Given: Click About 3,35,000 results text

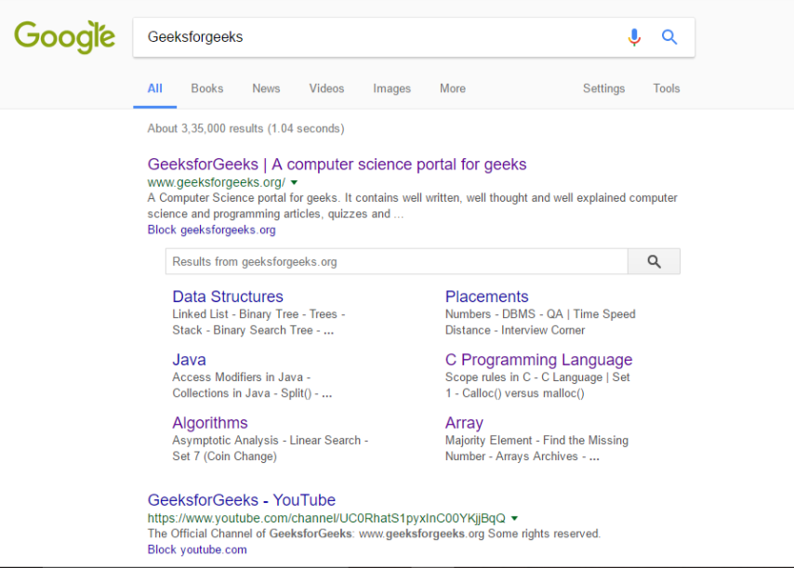Looking at the screenshot, I should [x=245, y=128].
